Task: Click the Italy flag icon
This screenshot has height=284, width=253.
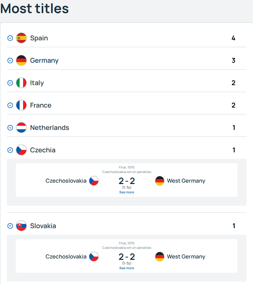Action: coord(21,83)
